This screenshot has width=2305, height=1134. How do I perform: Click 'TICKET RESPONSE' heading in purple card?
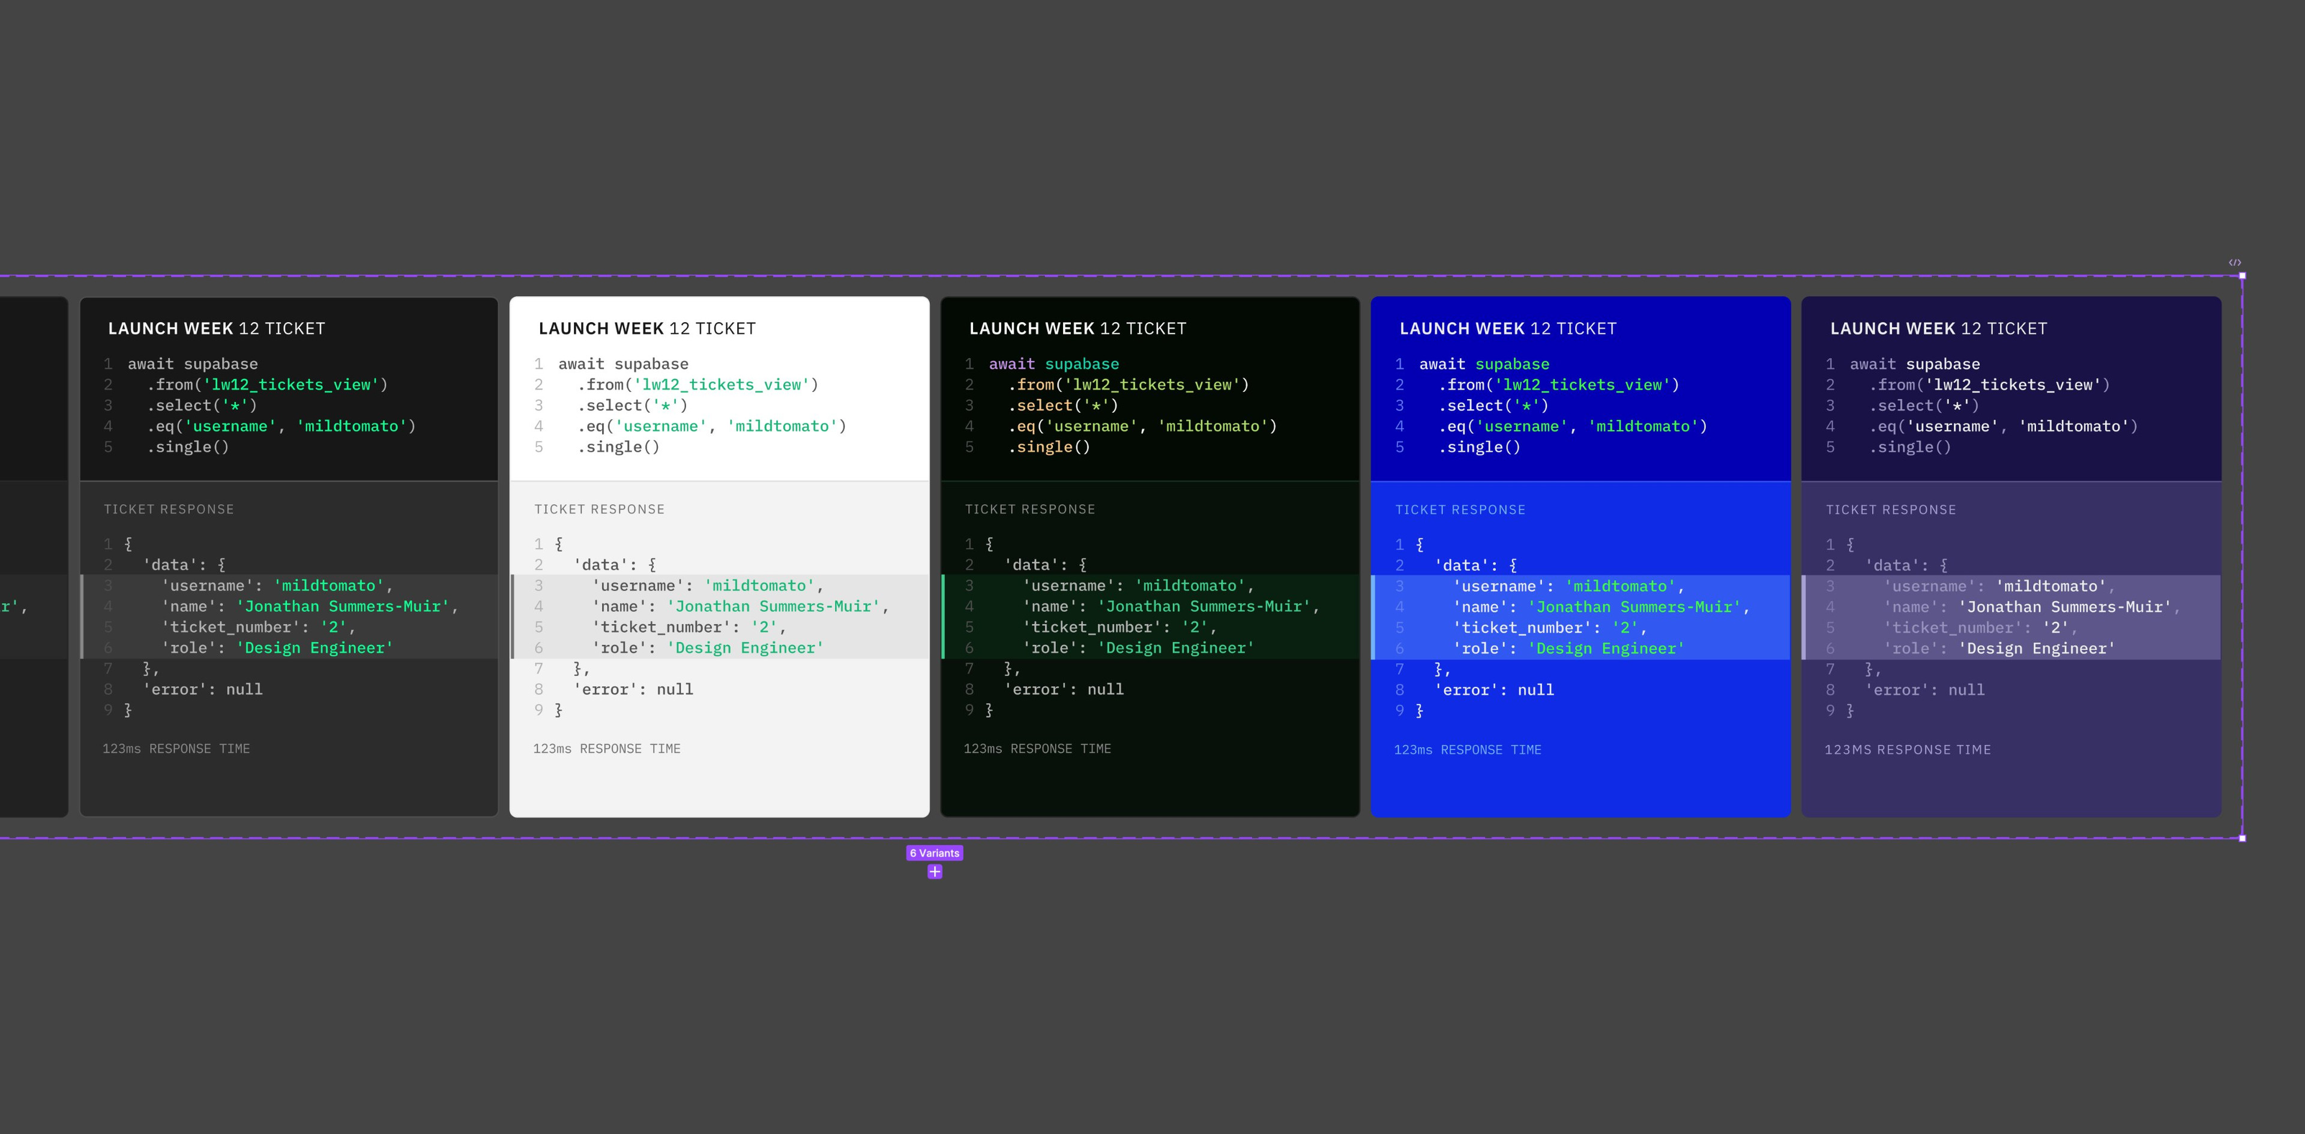coord(1891,510)
